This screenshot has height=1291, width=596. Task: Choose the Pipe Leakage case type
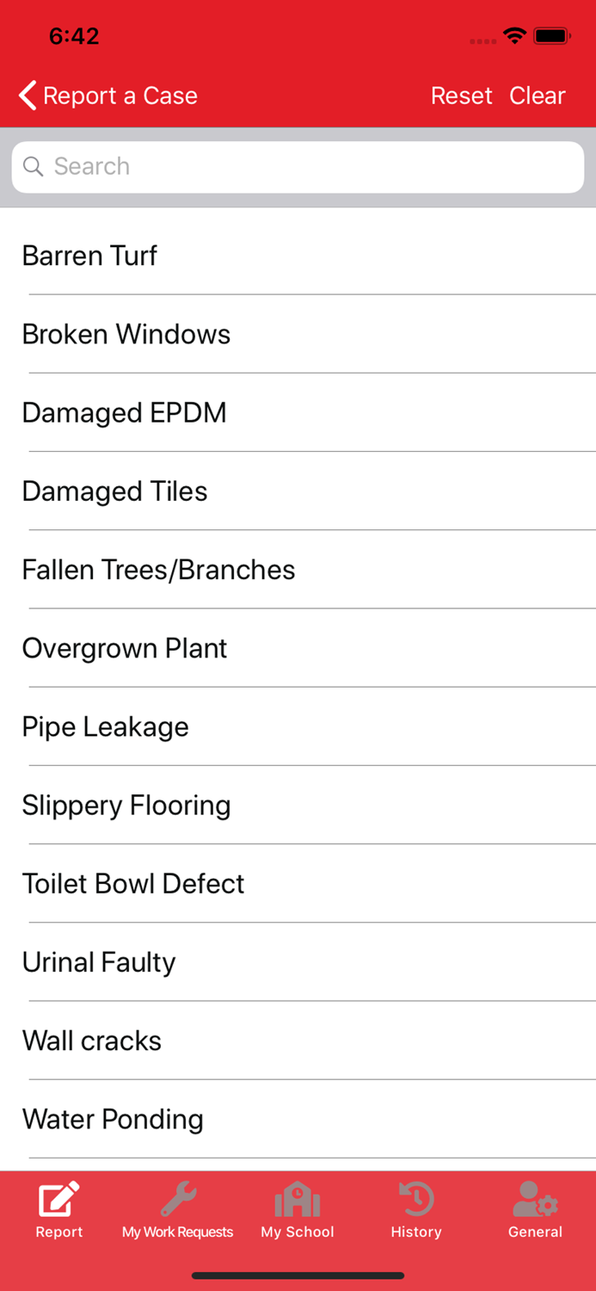coord(105,727)
